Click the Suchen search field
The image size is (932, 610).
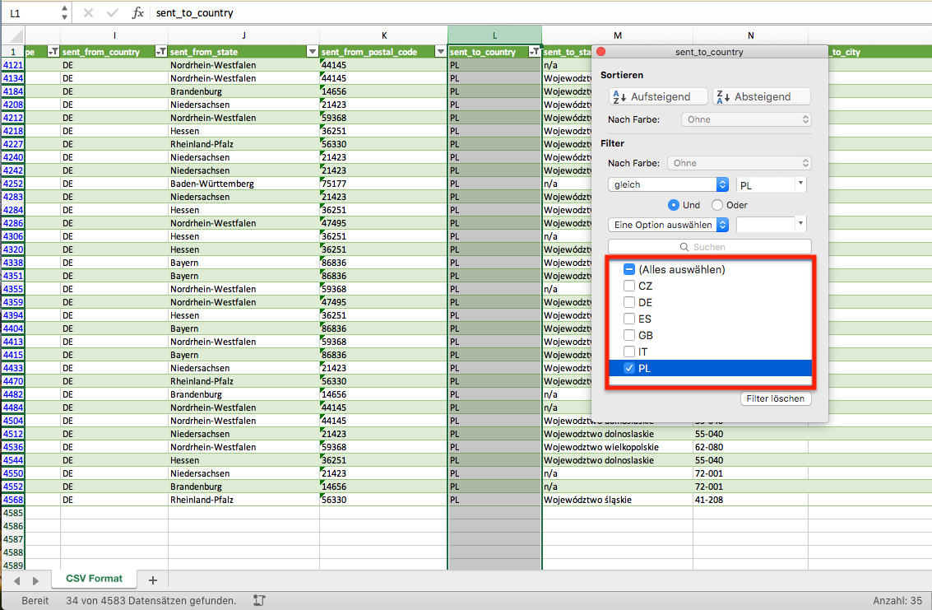point(710,246)
